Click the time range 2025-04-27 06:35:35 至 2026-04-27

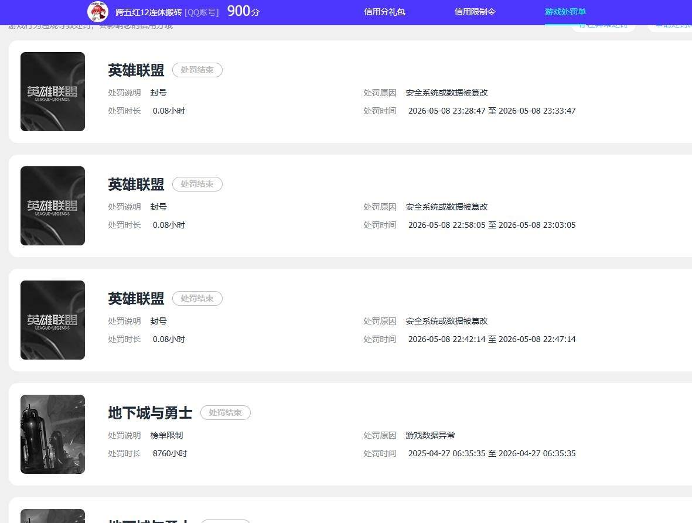tap(492, 453)
